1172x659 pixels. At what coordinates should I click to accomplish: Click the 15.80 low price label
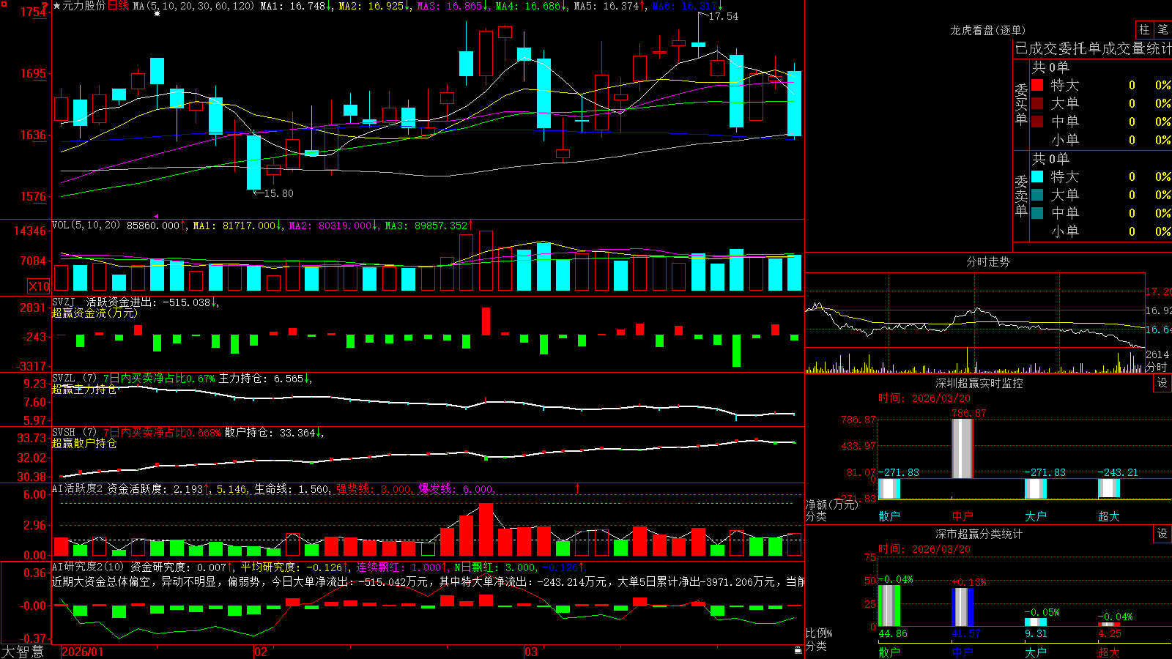pyautogui.click(x=278, y=193)
